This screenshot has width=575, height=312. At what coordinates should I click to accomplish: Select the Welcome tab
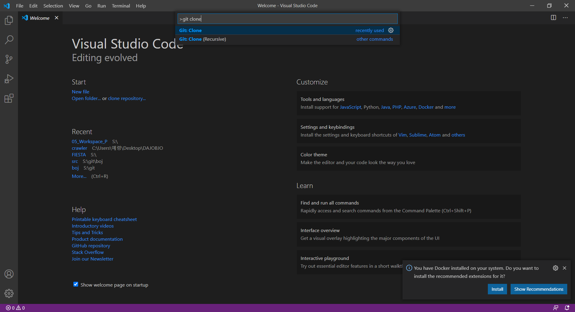[x=40, y=18]
